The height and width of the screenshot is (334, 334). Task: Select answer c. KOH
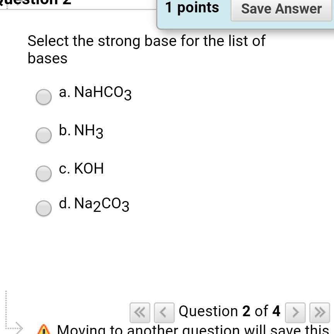coord(44,174)
